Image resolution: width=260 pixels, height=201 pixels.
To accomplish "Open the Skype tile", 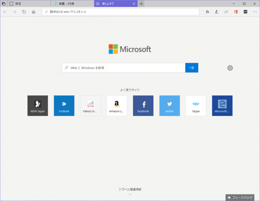I will tap(196, 106).
